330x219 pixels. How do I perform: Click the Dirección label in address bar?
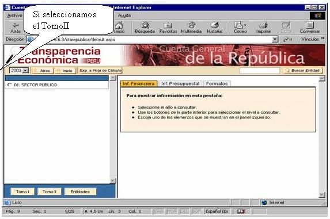coord(15,39)
